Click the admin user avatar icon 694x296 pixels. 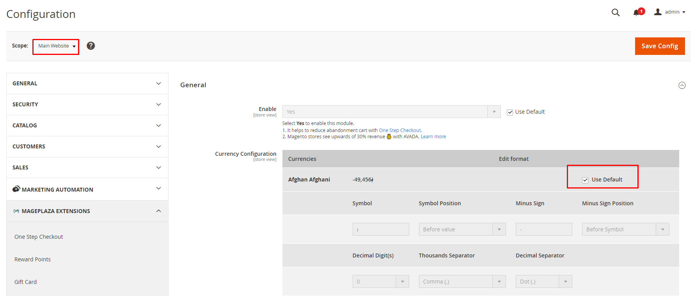click(658, 12)
